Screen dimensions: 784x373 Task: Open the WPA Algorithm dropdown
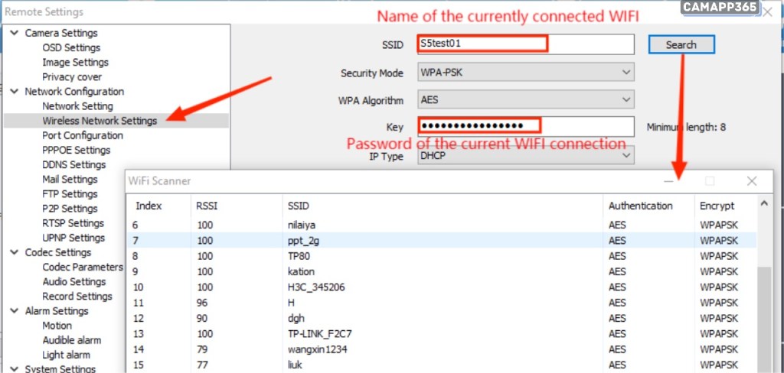pyautogui.click(x=526, y=100)
